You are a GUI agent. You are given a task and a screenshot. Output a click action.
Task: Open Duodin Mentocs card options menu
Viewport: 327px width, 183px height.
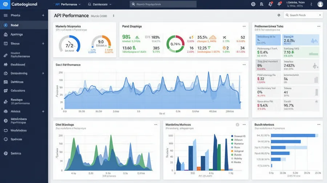(319, 125)
